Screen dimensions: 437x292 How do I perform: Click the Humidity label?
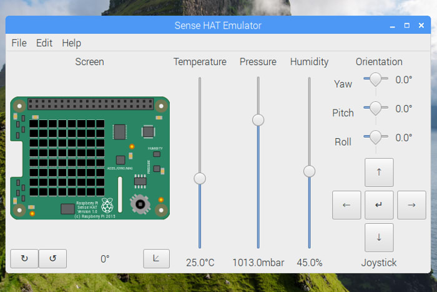pyautogui.click(x=310, y=62)
